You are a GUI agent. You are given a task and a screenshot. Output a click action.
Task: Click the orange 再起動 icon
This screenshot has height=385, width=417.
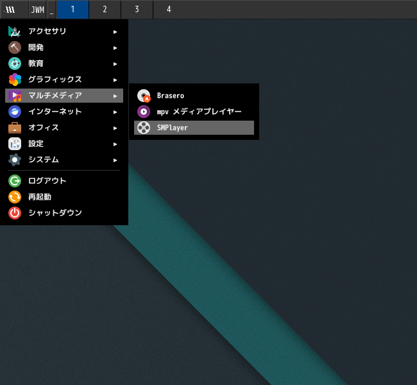tap(15, 197)
